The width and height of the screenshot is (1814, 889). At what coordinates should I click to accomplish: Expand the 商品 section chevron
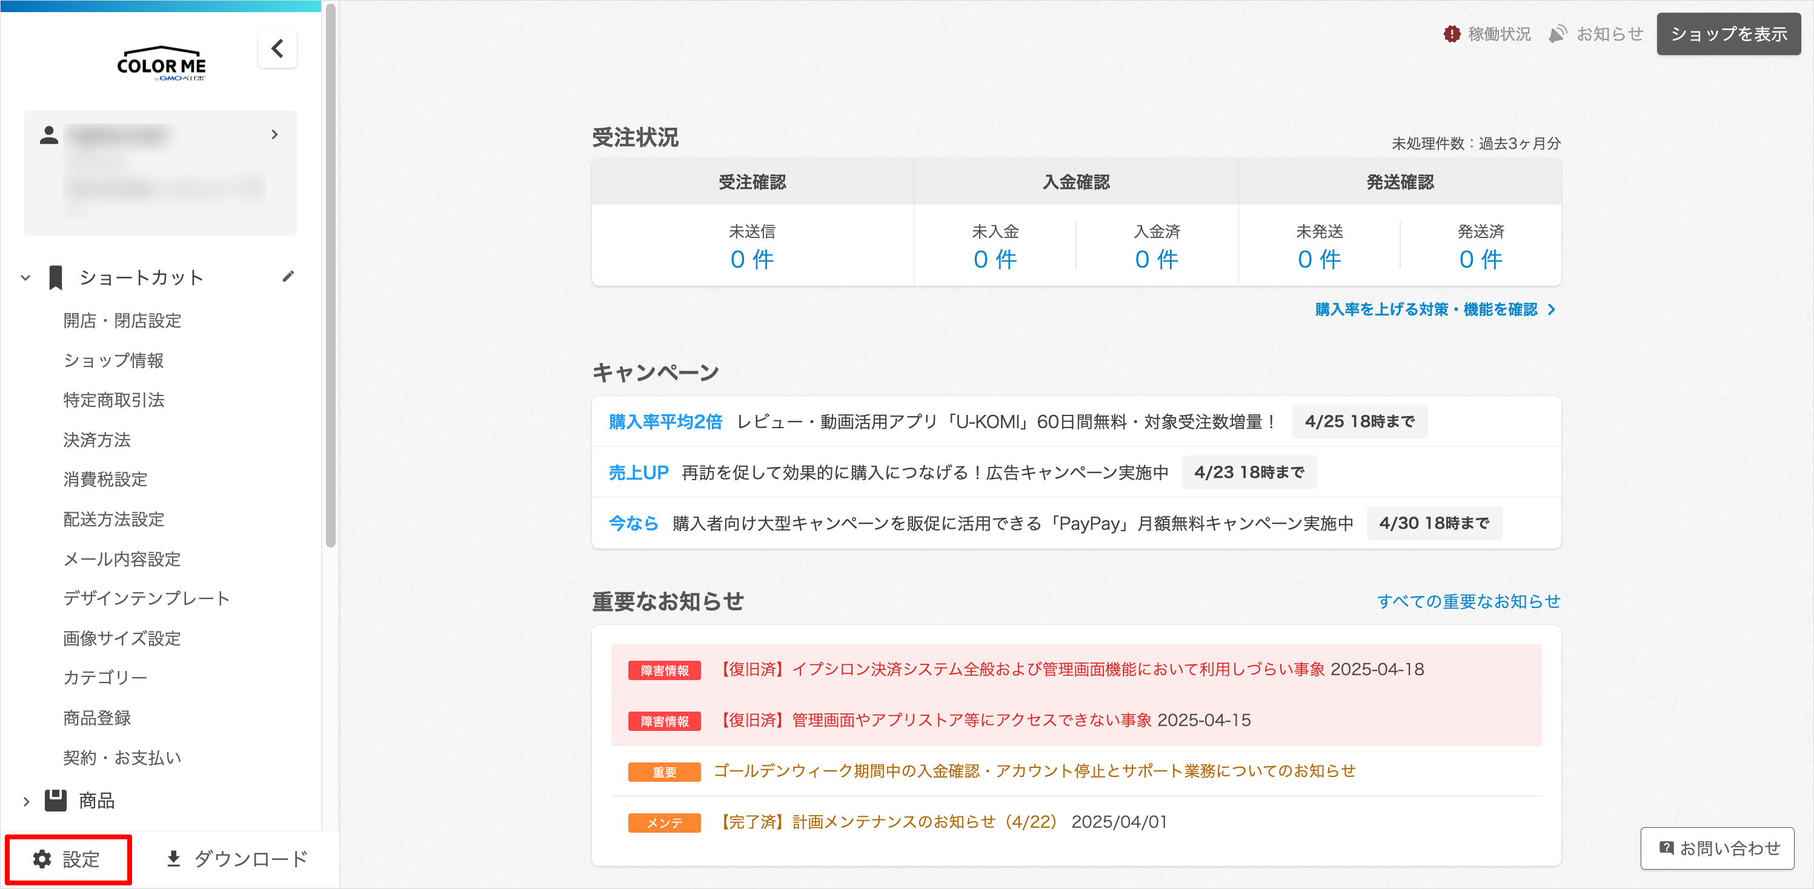[x=26, y=801]
